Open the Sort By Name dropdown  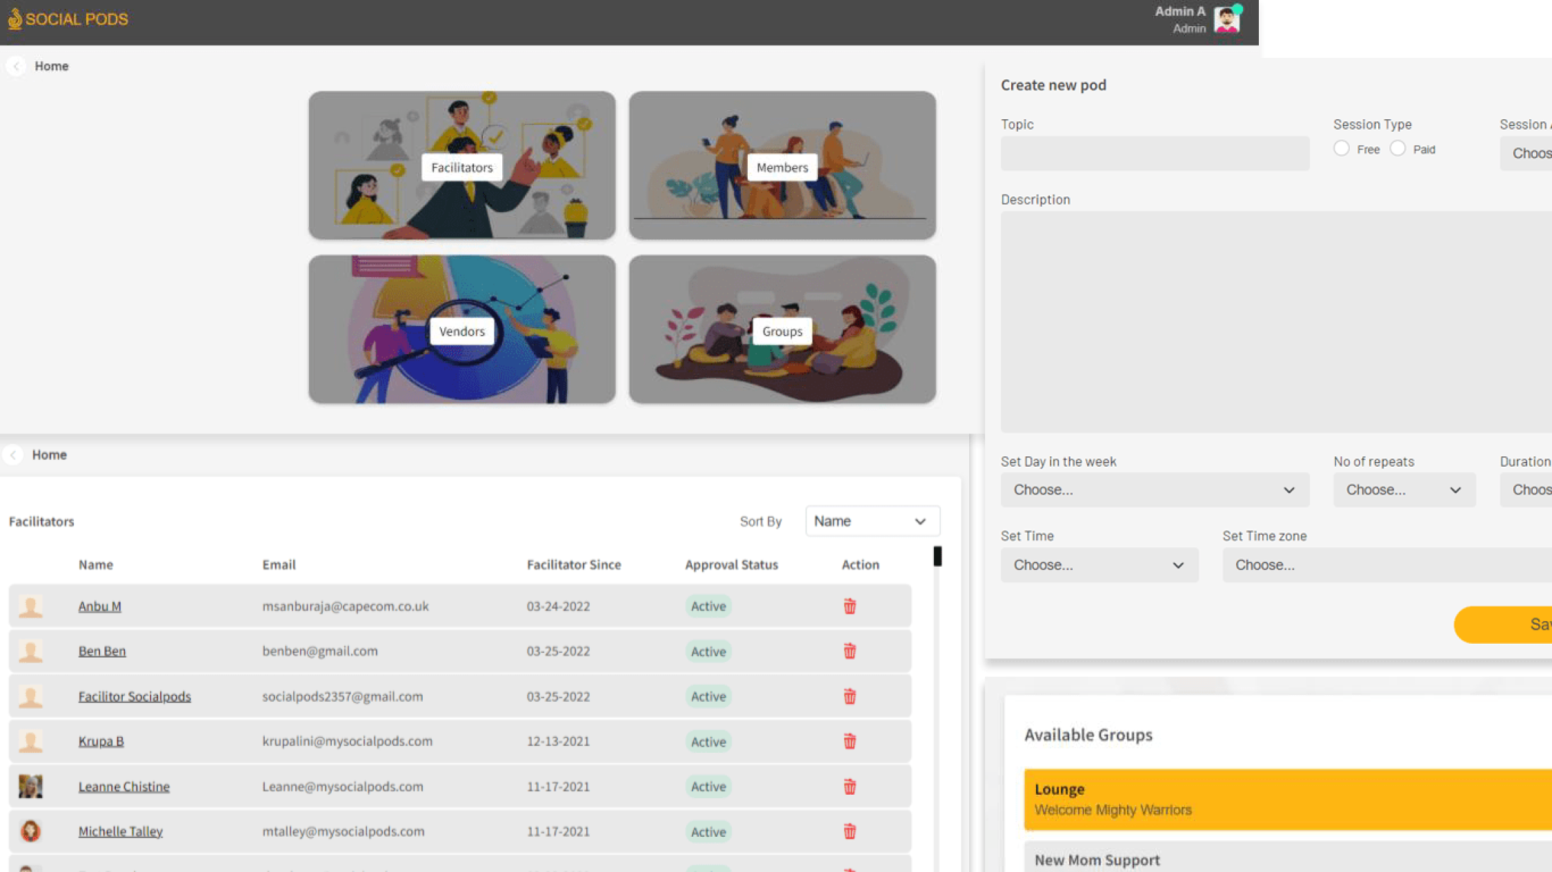872,521
